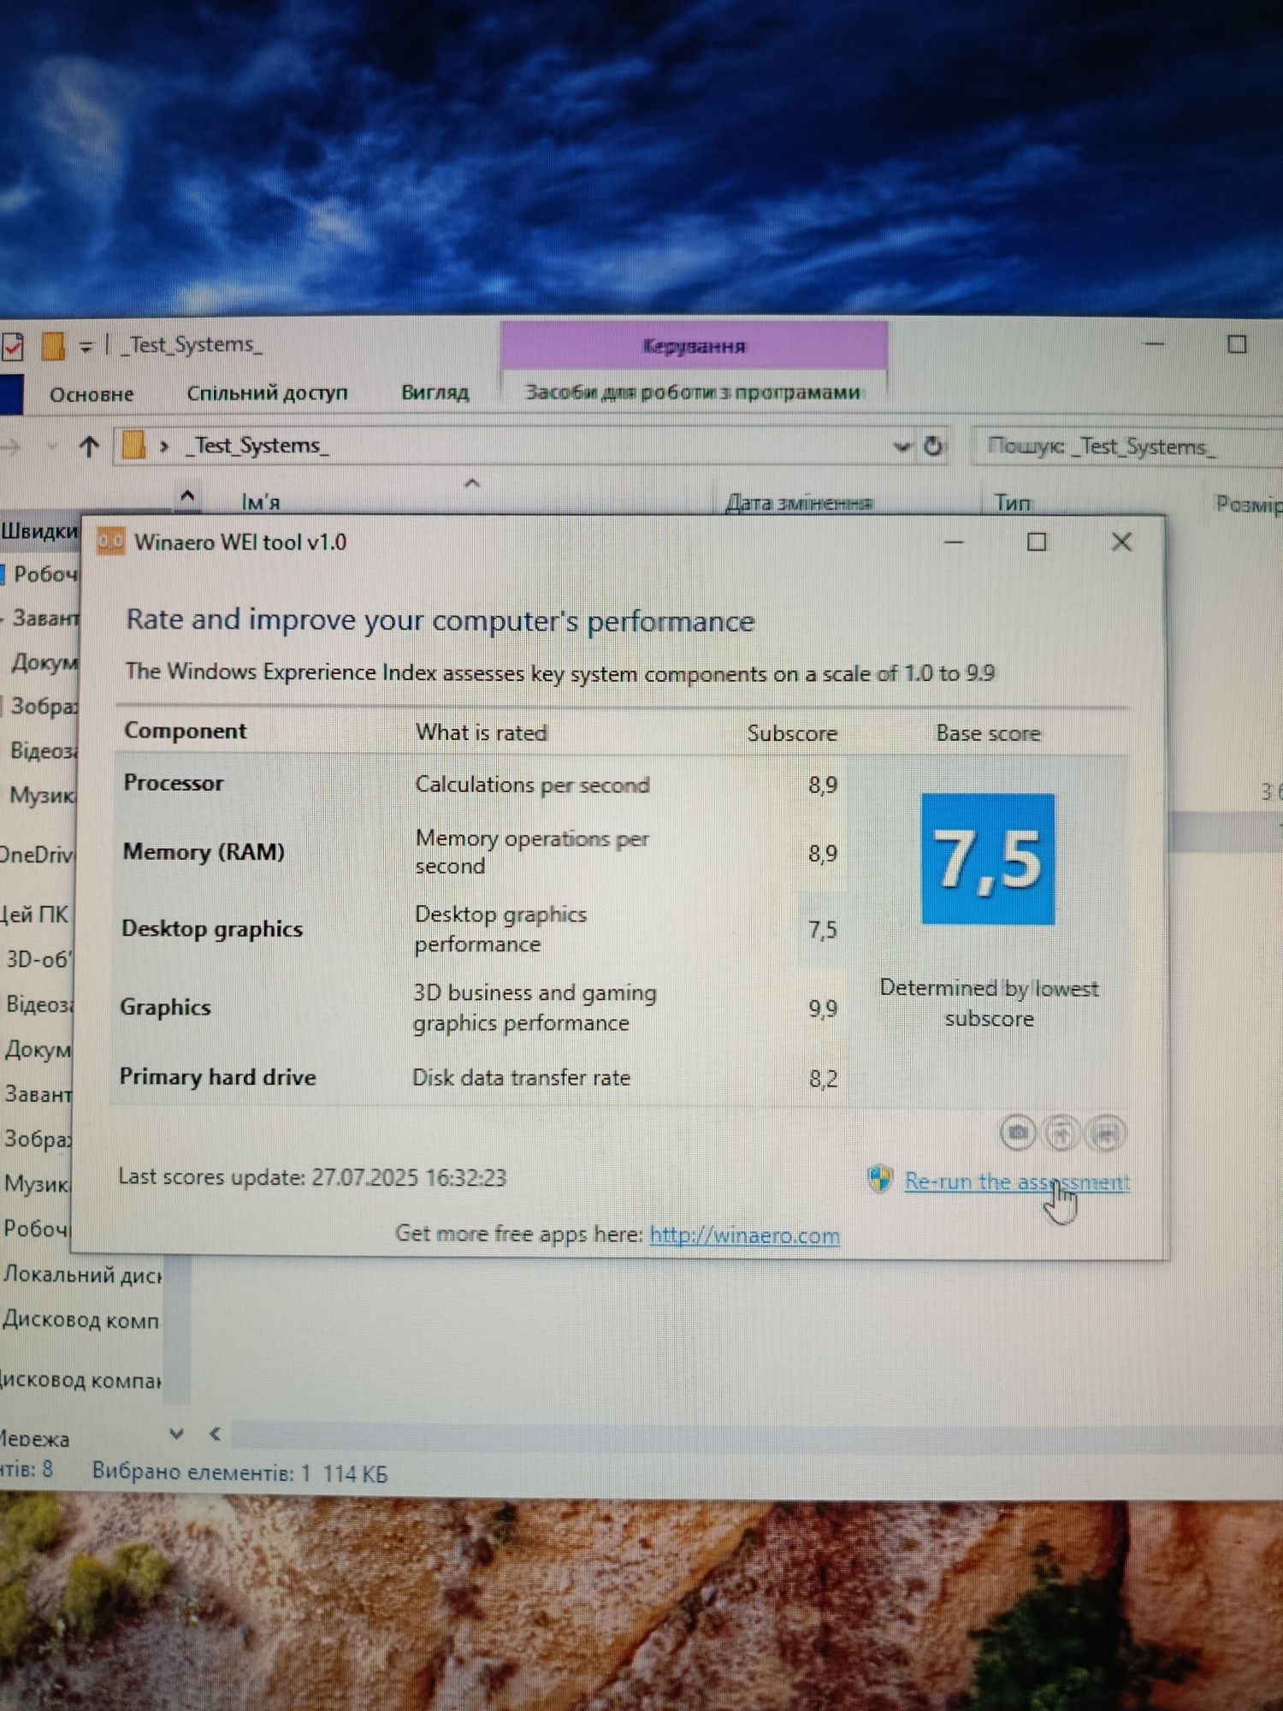Go up one folder level in Explorer

(x=89, y=446)
